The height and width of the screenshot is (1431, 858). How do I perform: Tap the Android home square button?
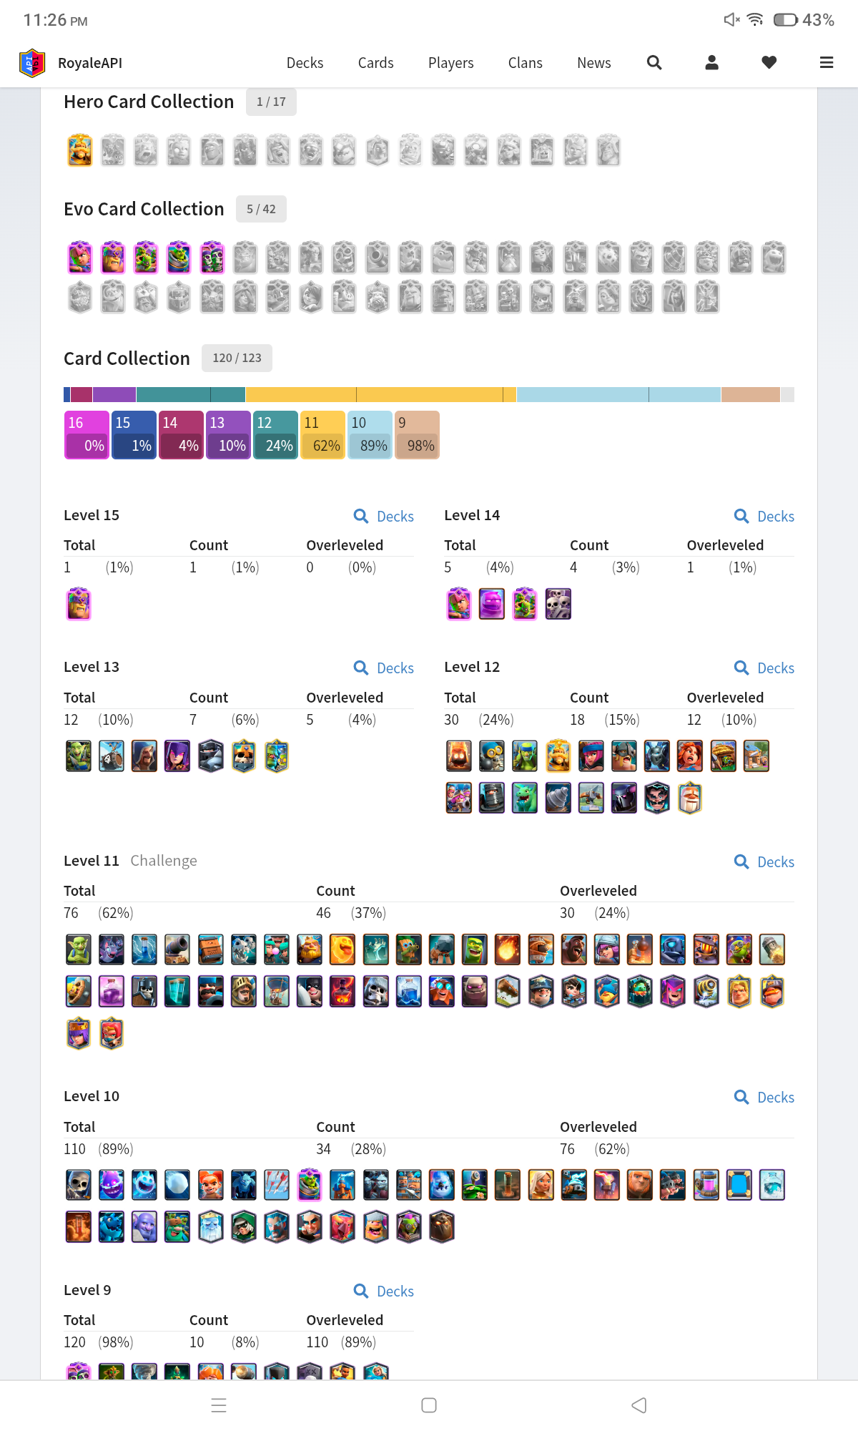tap(429, 1405)
